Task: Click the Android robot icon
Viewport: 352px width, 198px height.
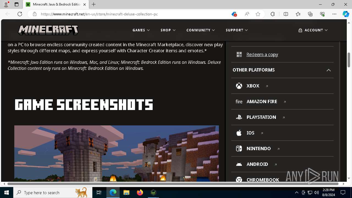Action: [x=239, y=164]
